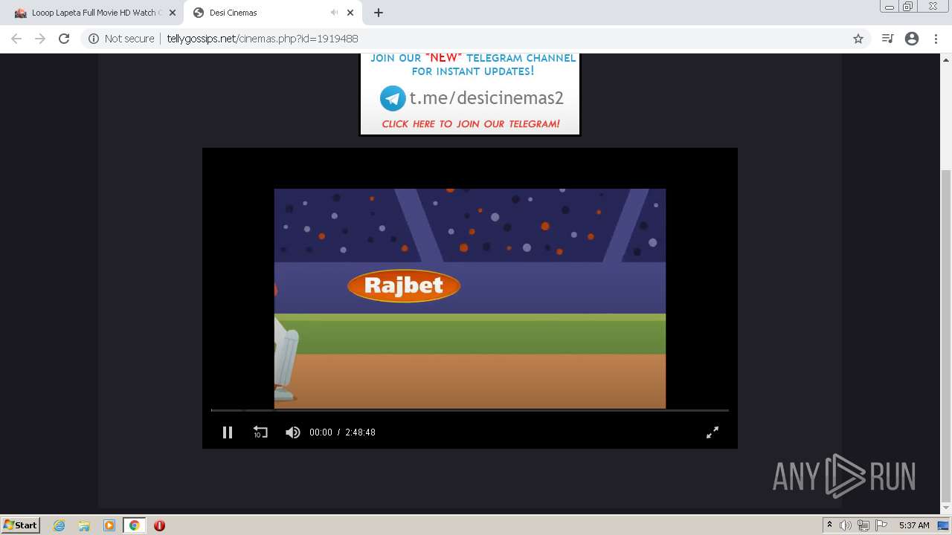Viewport: 952px width, 535px height.
Task: Minimize the Chrome window
Action: click(889, 7)
